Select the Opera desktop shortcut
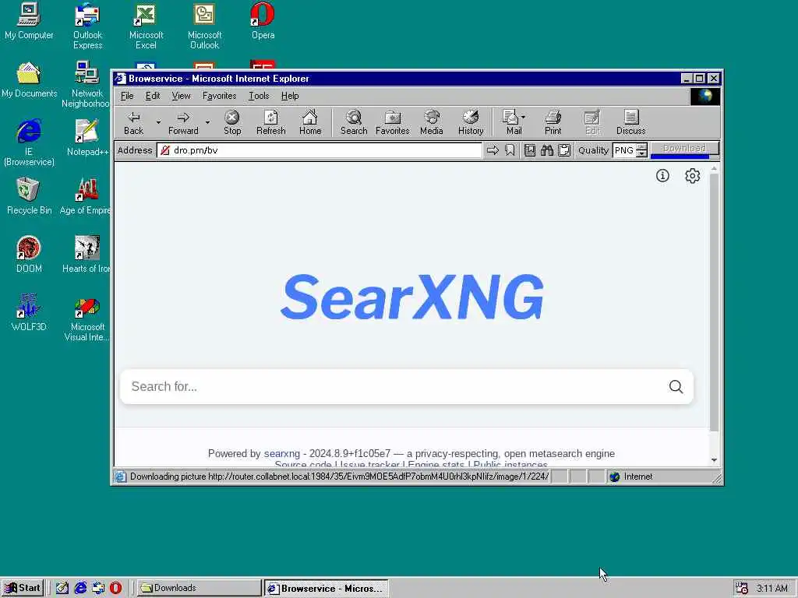 [263, 21]
